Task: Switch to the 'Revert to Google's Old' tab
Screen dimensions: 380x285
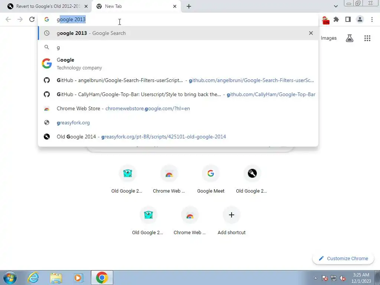Action: [46, 6]
